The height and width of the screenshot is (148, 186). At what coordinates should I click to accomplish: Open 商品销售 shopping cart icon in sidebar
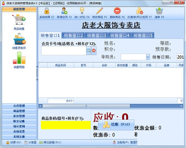19,20
